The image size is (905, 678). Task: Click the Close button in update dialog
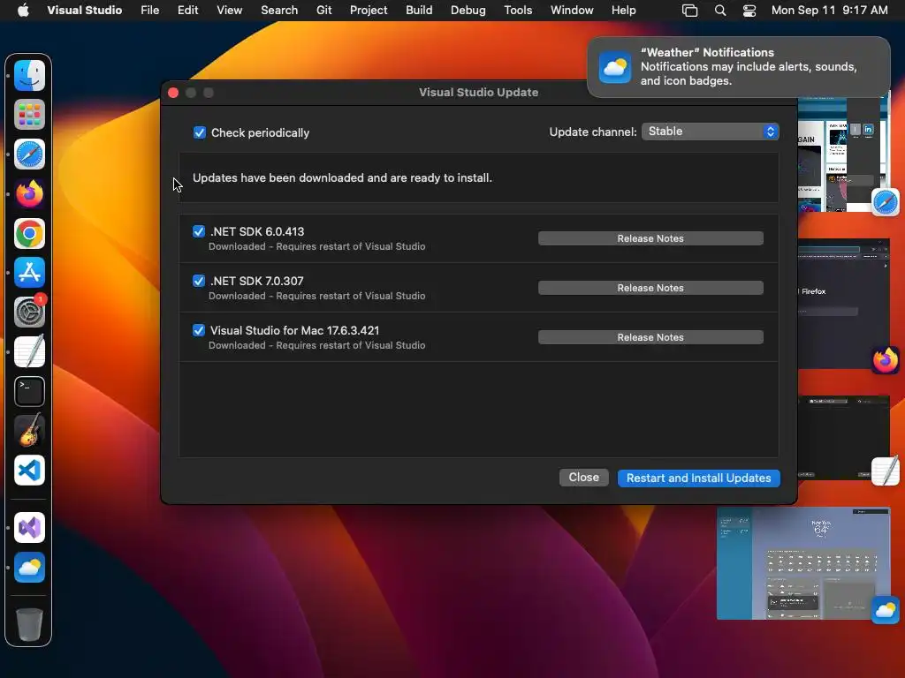tap(583, 478)
